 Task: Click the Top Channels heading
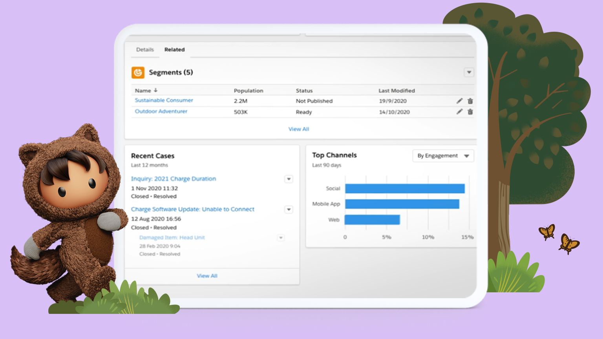(x=334, y=155)
